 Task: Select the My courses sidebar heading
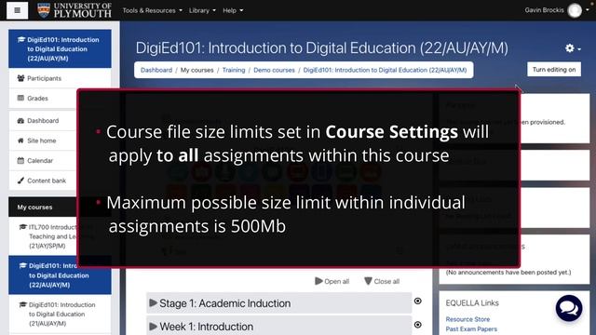[x=34, y=207]
